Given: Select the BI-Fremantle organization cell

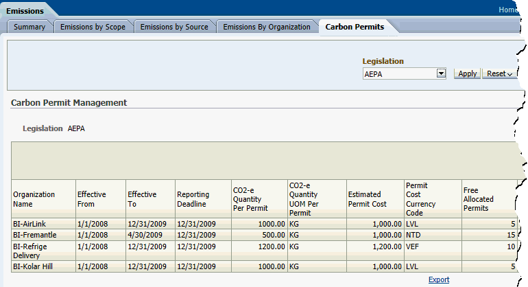Looking at the screenshot, I should click(x=43, y=235).
